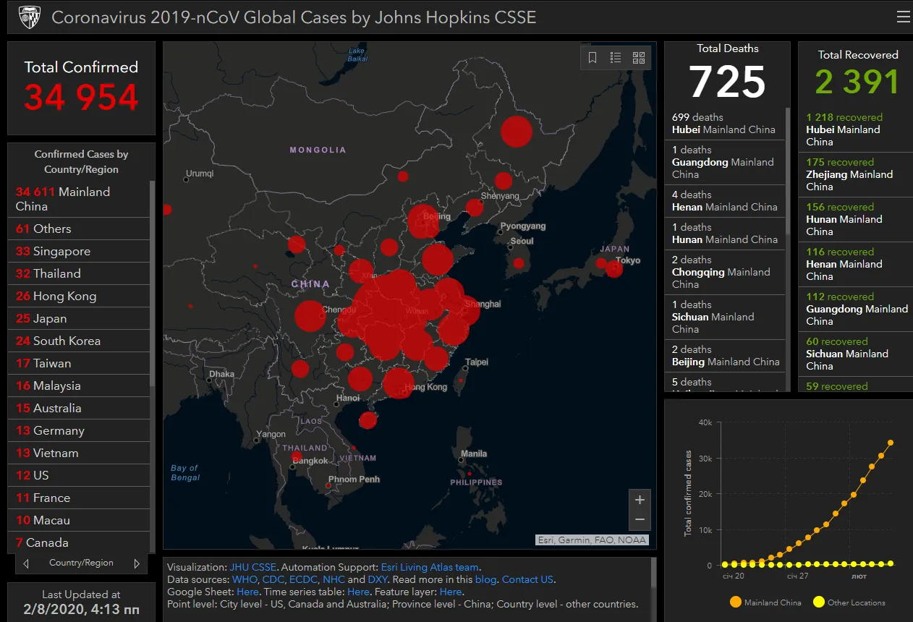
Task: Click the Hubei 699 deaths entry
Action: pos(724,124)
